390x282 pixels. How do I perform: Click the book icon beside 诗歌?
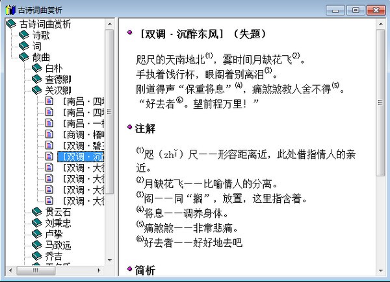coord(24,35)
